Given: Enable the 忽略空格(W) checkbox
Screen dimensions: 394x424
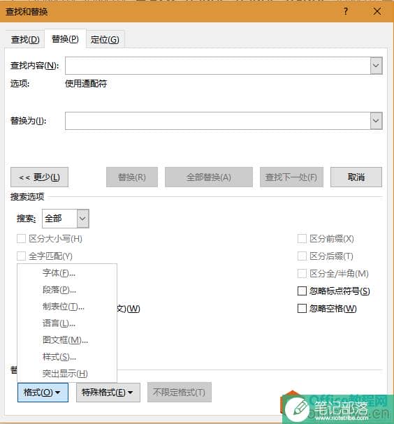Looking at the screenshot, I should (302, 308).
